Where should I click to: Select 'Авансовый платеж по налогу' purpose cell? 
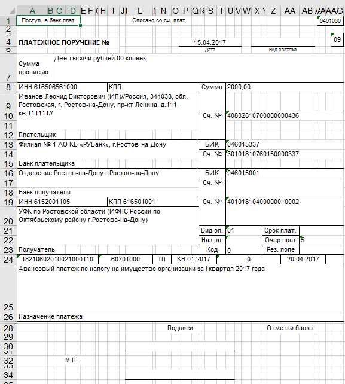[x=181, y=288]
